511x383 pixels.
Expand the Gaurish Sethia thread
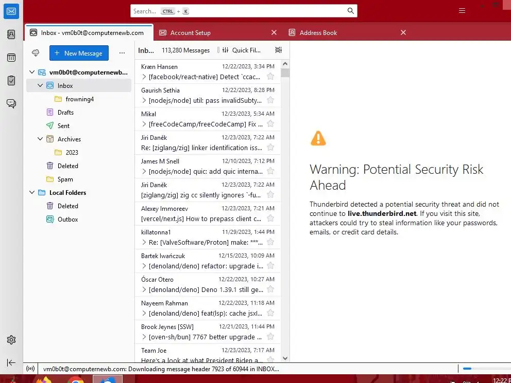tap(144, 100)
